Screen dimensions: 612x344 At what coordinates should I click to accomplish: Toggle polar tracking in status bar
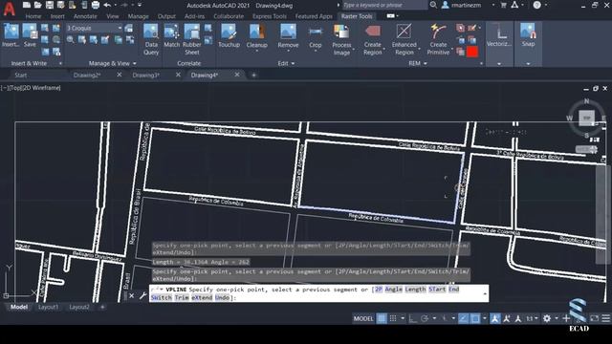(x=425, y=318)
